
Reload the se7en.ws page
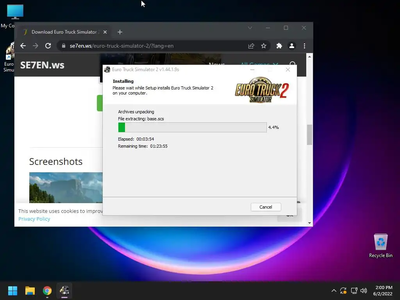tap(48, 46)
